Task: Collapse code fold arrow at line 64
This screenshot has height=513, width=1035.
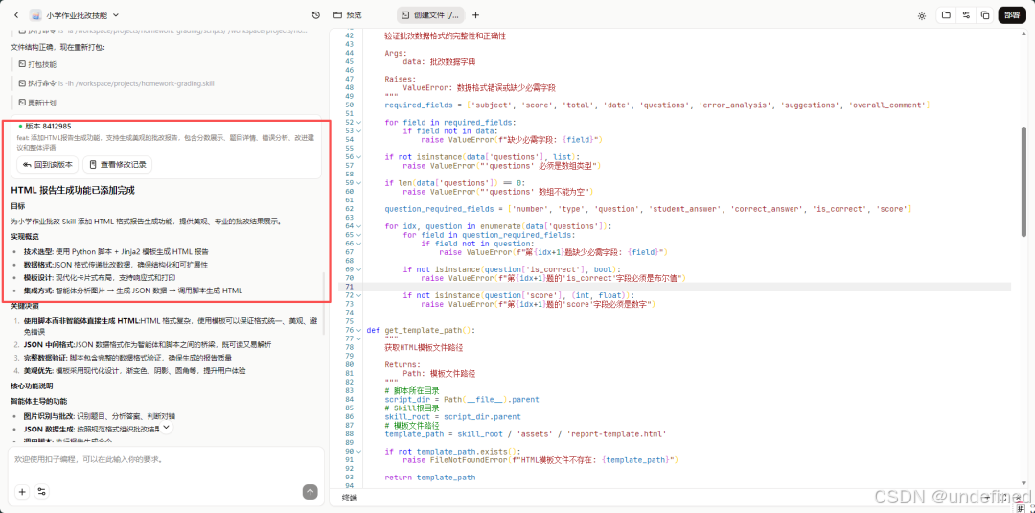Action: click(359, 225)
